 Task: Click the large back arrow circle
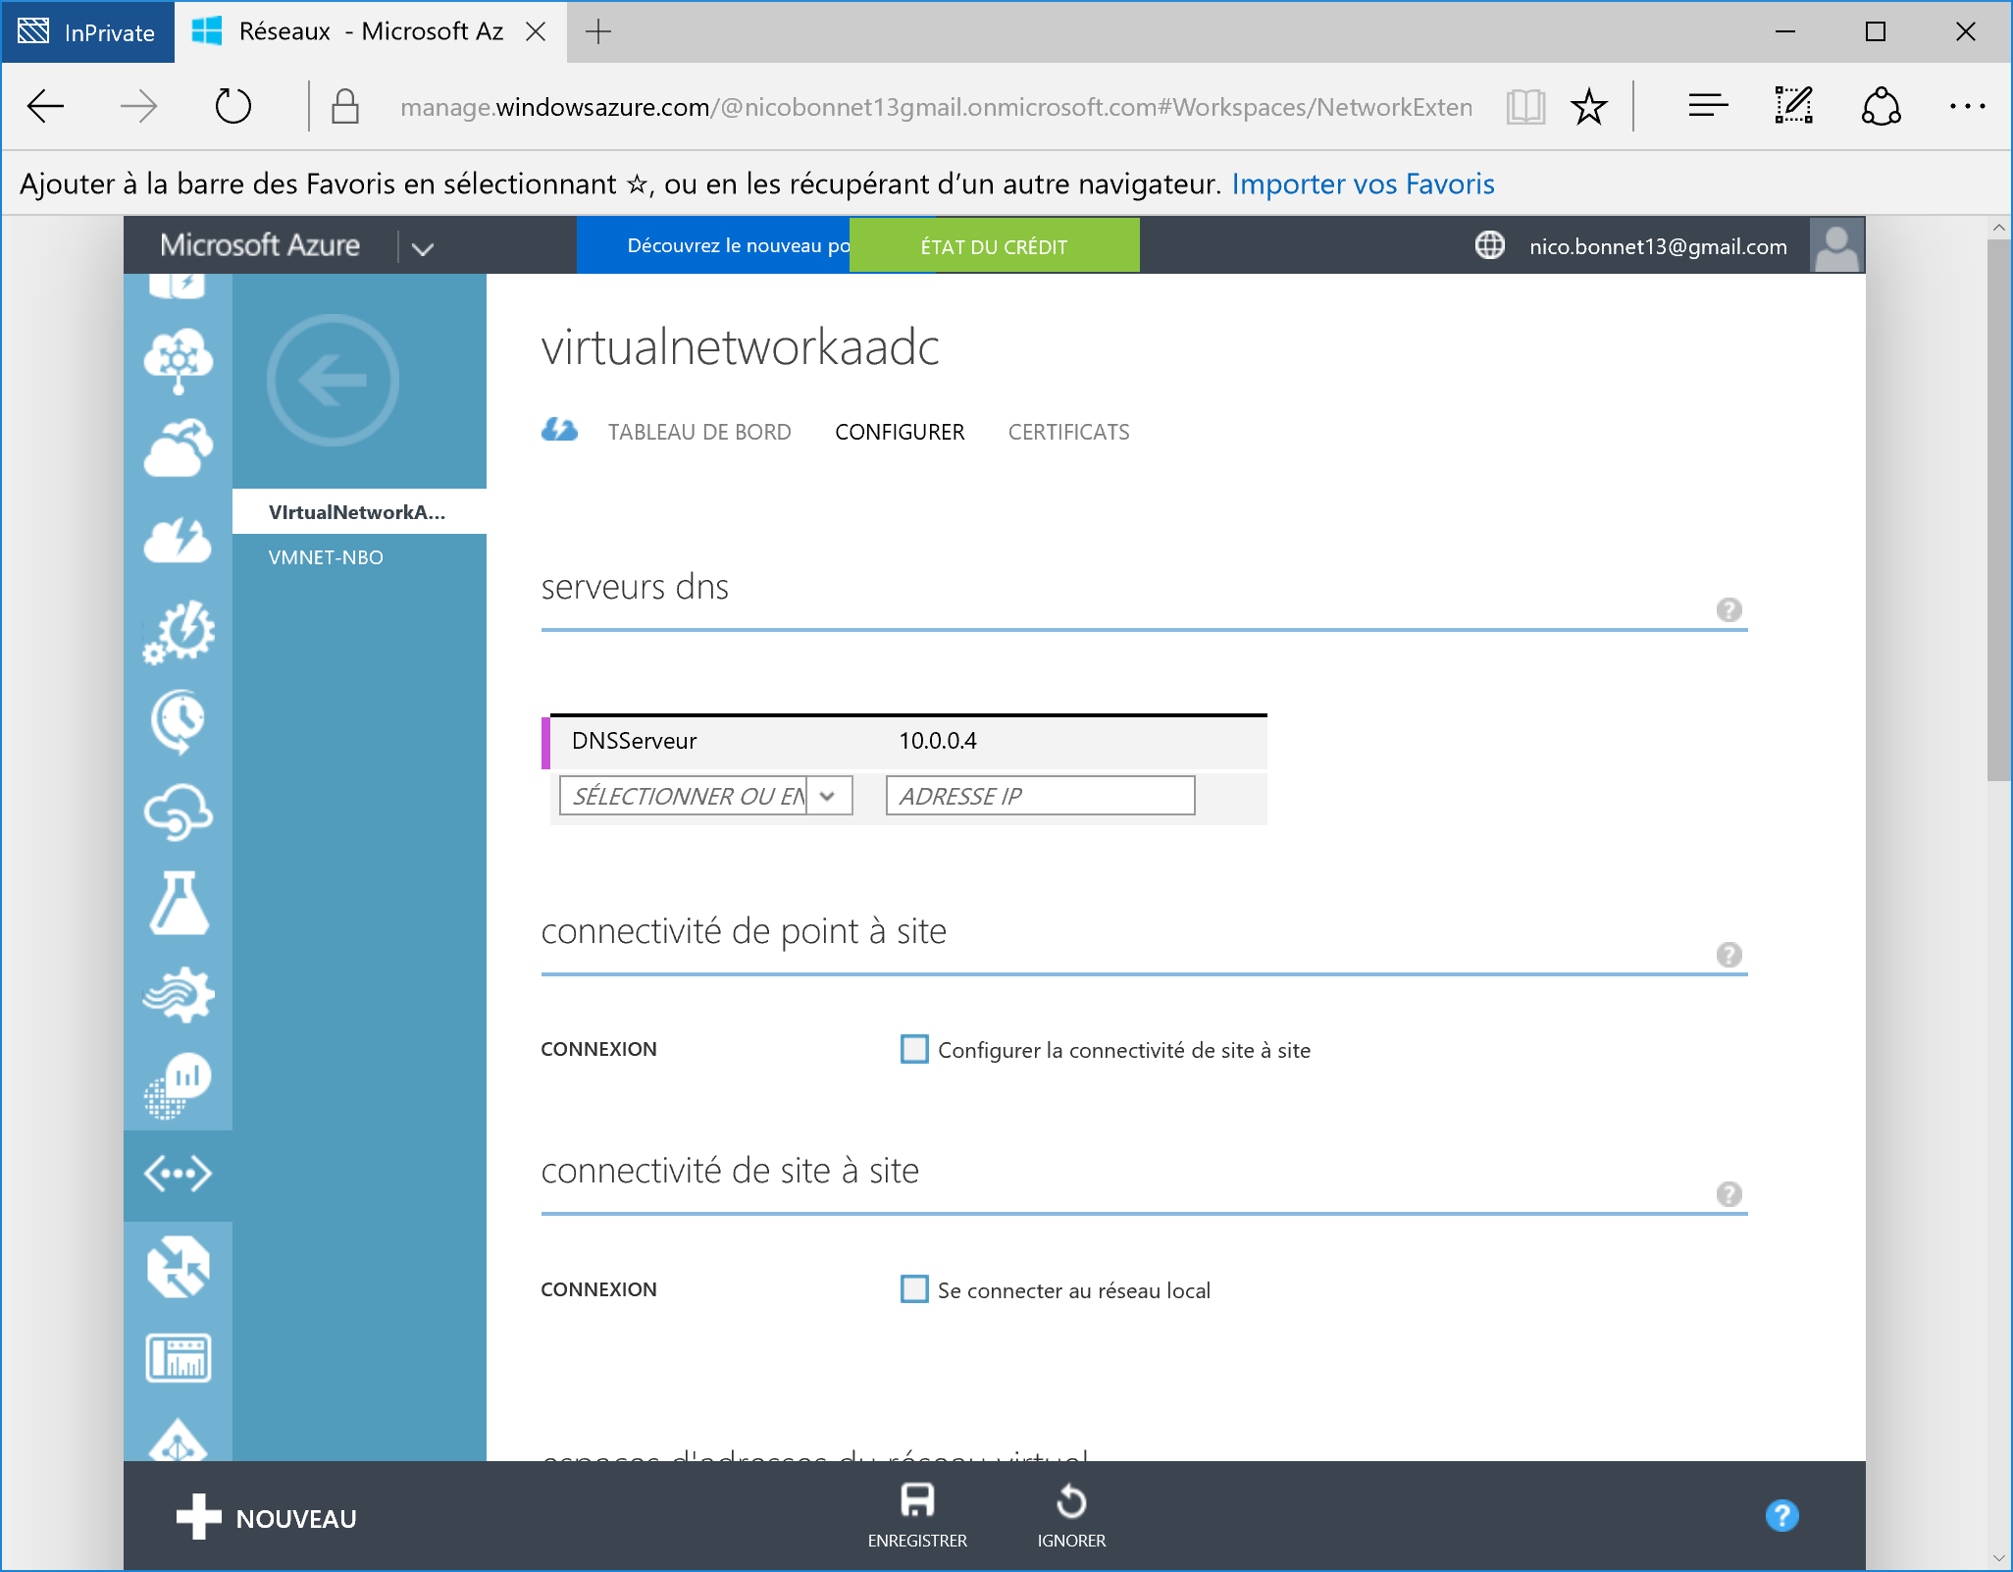333,381
